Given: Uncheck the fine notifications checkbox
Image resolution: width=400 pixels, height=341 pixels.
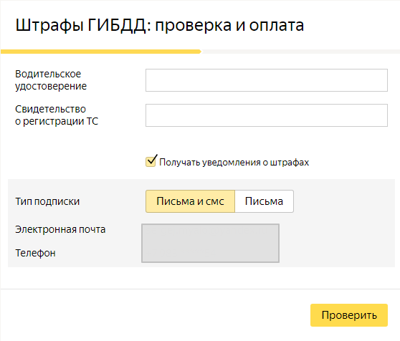Looking at the screenshot, I should pos(151,162).
